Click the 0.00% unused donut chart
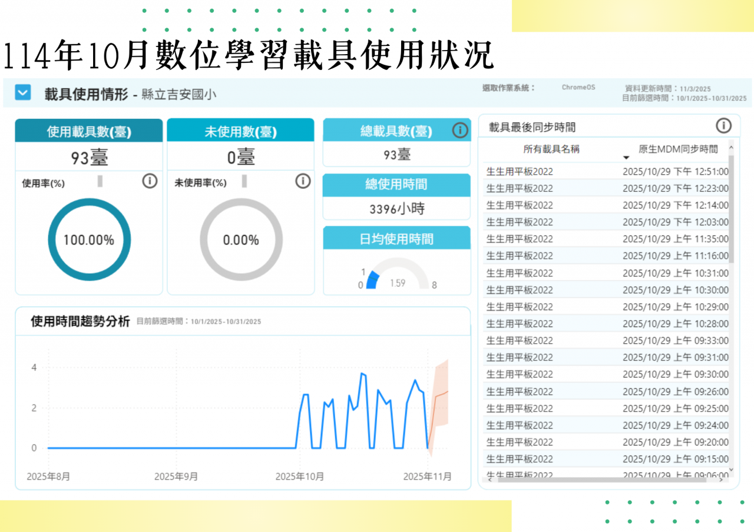This screenshot has height=532, width=754. click(x=241, y=240)
